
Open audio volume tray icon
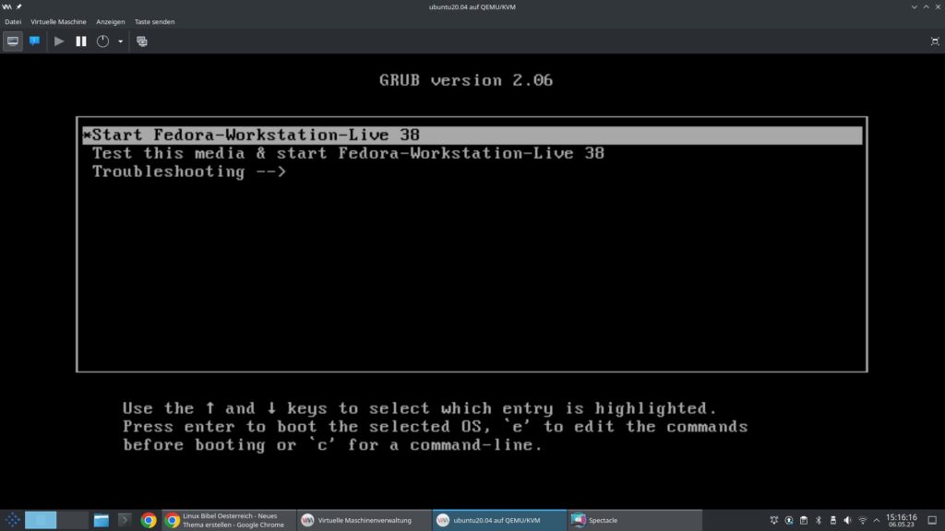tap(848, 520)
